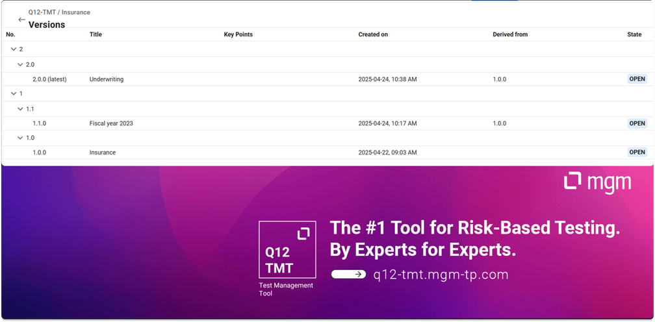Image resolution: width=655 pixels, height=322 pixels.
Task: Open the Q12-TMT / Insurance breadcrumb
Action: (x=59, y=12)
